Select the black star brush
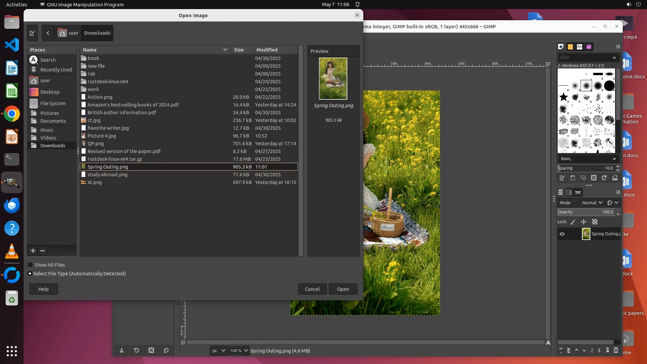The image size is (647, 364). click(563, 97)
